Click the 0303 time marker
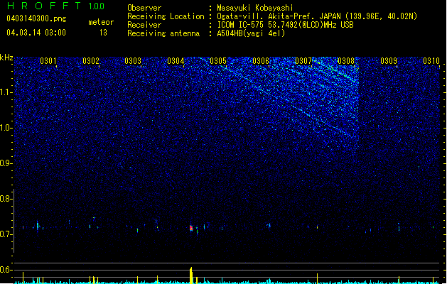The image size is (447, 284). point(133,61)
